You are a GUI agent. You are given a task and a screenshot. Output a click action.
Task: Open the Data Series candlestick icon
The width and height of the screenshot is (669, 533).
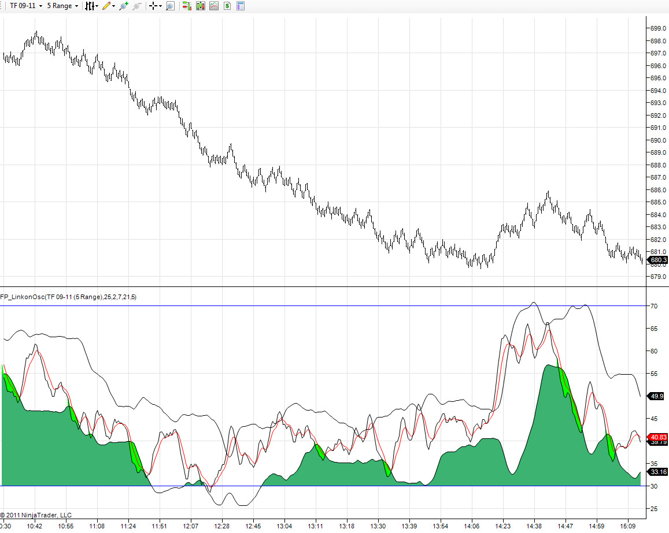200,6
